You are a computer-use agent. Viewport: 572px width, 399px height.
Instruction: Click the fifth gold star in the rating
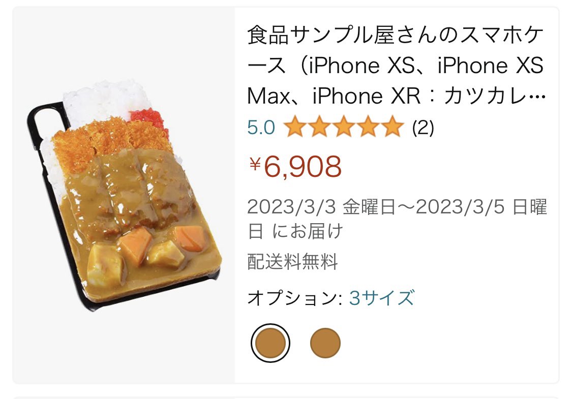[x=393, y=127]
